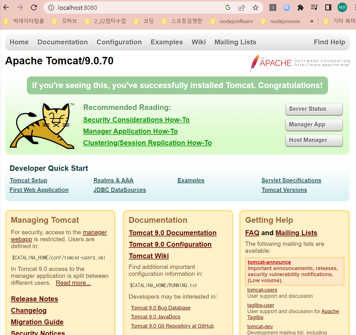Open the Mailing Lists nav item

pyautogui.click(x=235, y=42)
